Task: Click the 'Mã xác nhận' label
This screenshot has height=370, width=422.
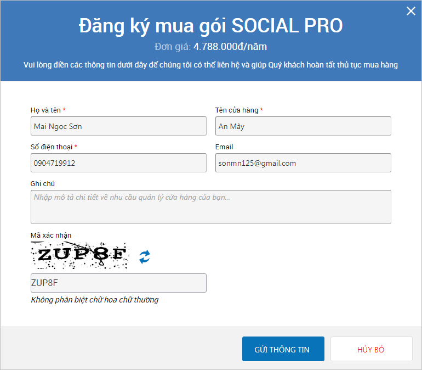Action: click(x=51, y=236)
